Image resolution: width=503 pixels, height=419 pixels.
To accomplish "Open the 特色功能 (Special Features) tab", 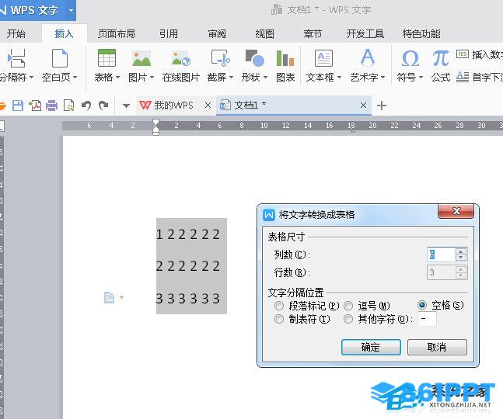I will [421, 33].
